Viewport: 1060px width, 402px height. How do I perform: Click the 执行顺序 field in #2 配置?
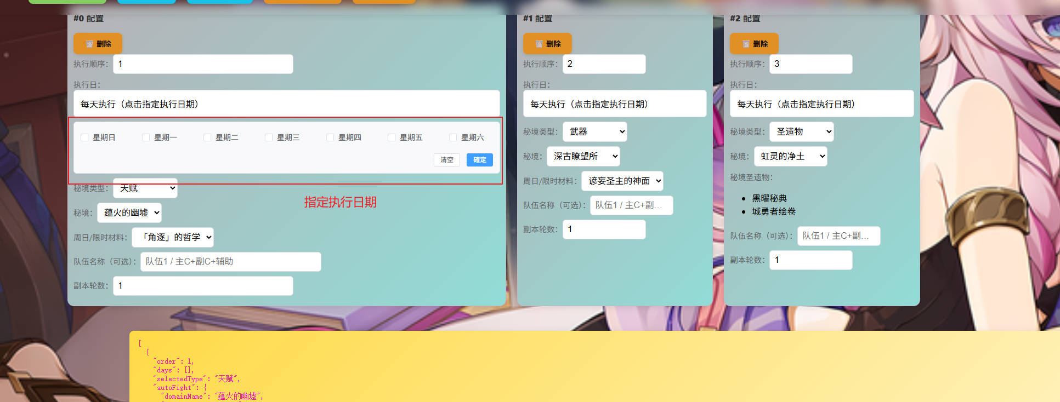click(810, 64)
